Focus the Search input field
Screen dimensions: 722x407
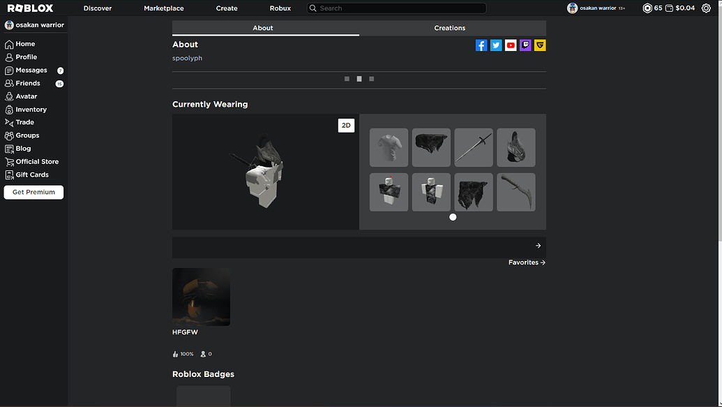click(x=396, y=8)
